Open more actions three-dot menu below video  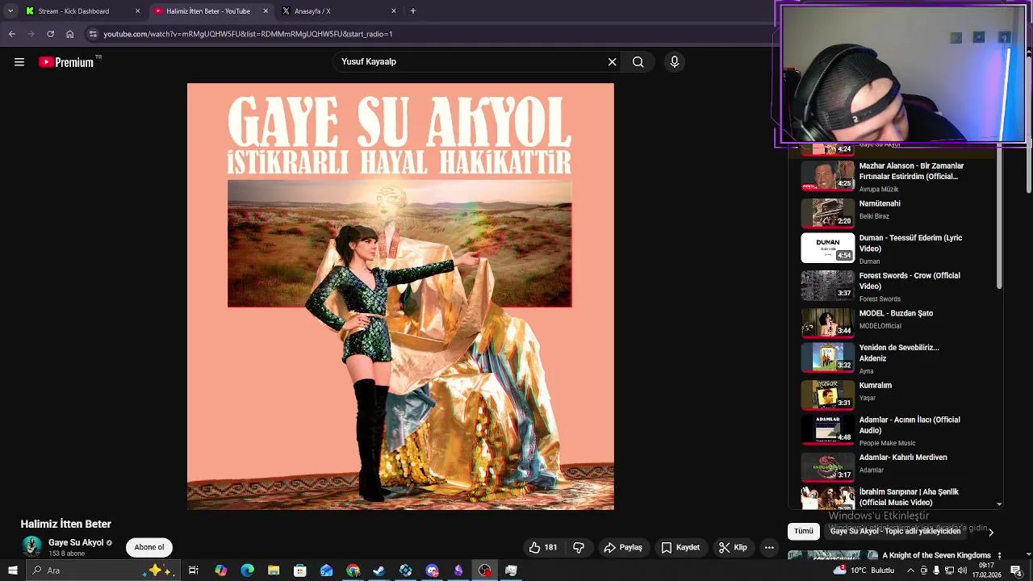[x=769, y=547]
